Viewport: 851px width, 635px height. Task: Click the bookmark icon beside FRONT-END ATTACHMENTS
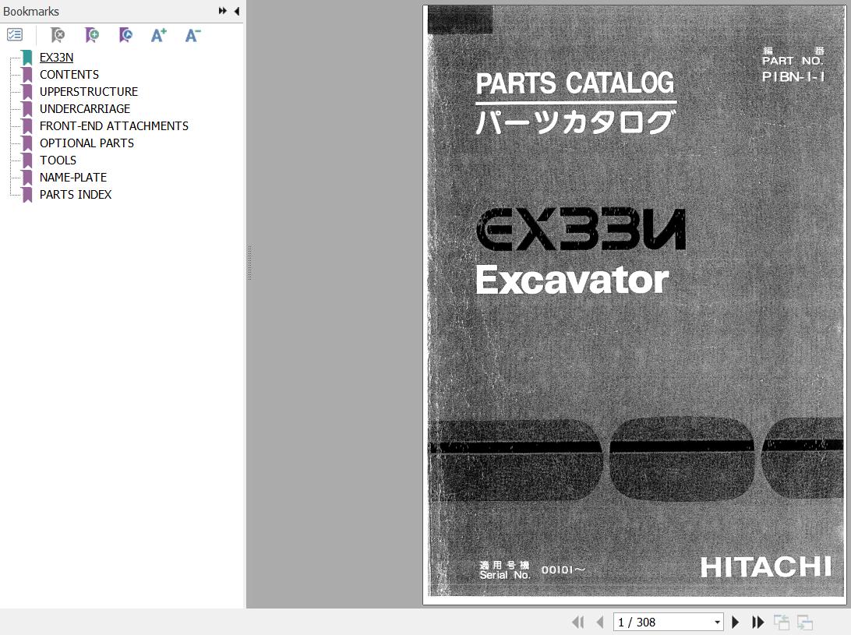27,126
